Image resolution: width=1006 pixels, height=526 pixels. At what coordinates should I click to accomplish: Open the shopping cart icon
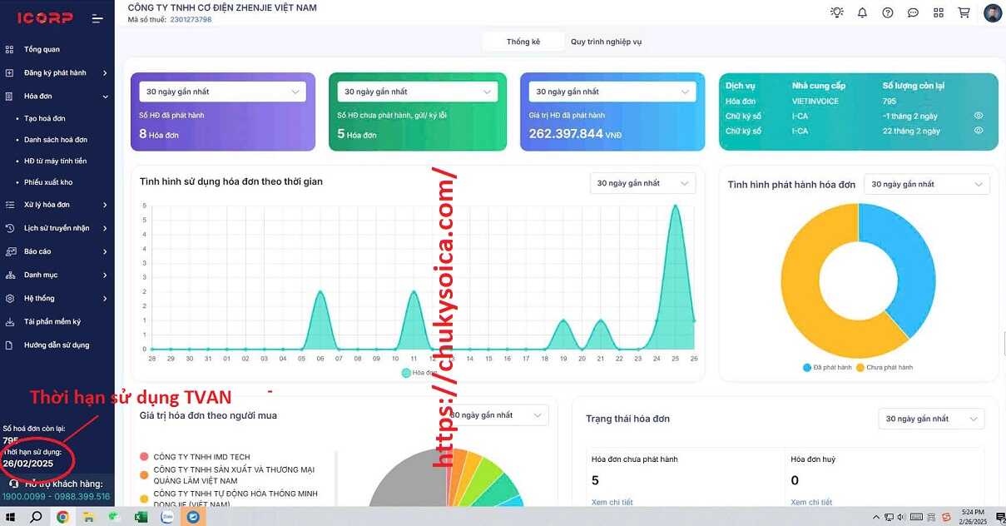click(x=964, y=12)
